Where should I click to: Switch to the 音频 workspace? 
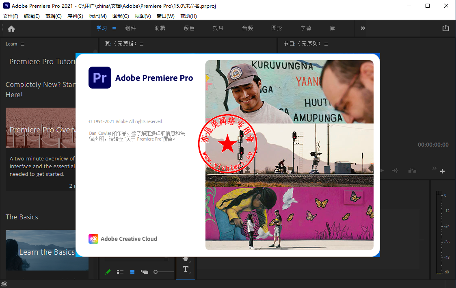point(247,28)
